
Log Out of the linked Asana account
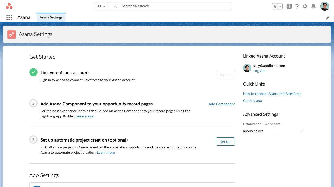pos(259,71)
